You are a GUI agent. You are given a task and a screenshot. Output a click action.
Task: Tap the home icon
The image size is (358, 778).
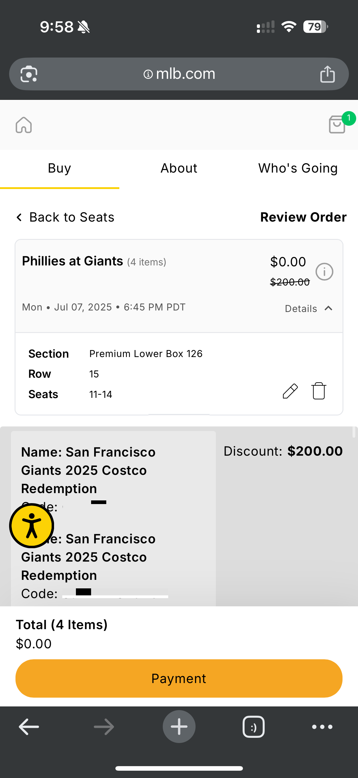coord(24,125)
